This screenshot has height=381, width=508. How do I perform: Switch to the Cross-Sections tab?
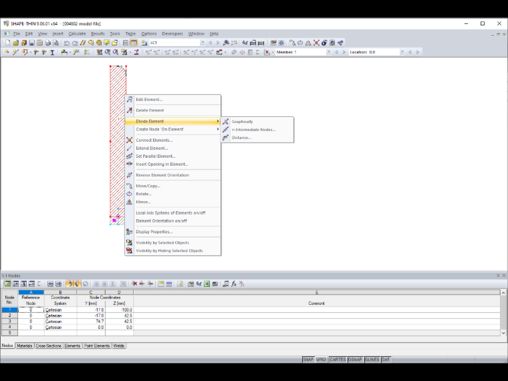[x=48, y=346]
